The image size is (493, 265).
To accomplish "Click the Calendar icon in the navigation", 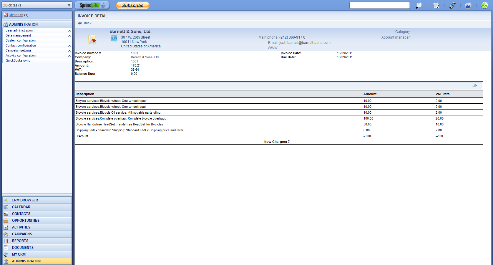I will pyautogui.click(x=6, y=207).
